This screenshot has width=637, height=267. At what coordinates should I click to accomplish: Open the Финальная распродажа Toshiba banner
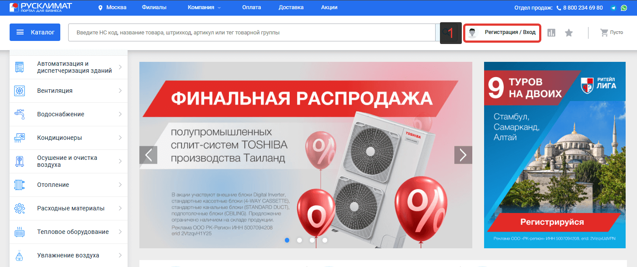point(306,155)
